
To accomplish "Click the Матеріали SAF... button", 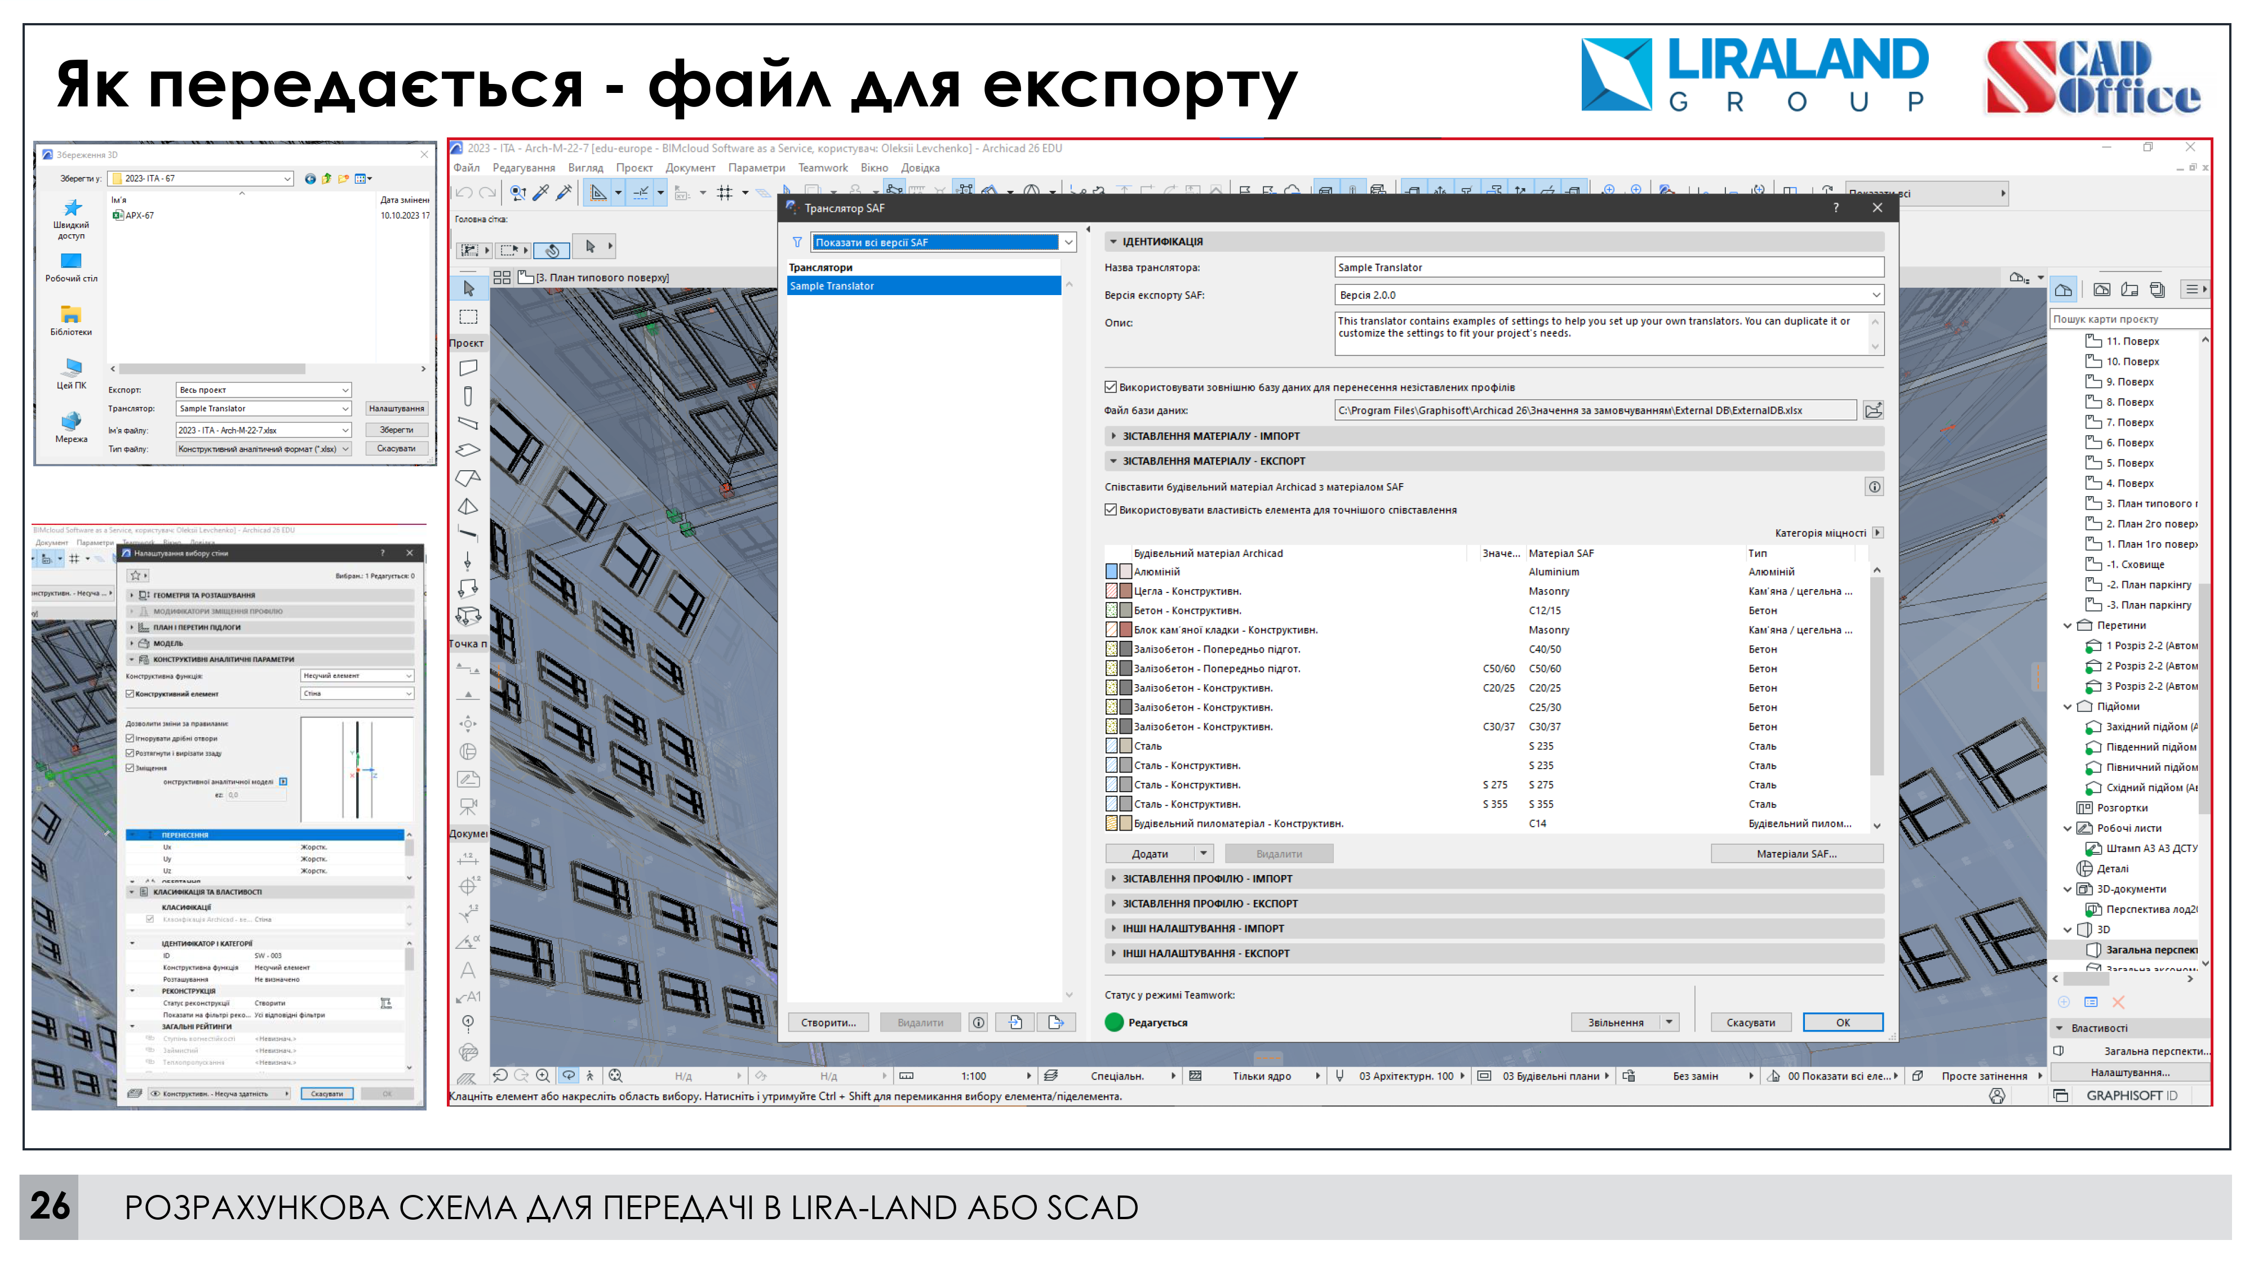I will [1796, 854].
